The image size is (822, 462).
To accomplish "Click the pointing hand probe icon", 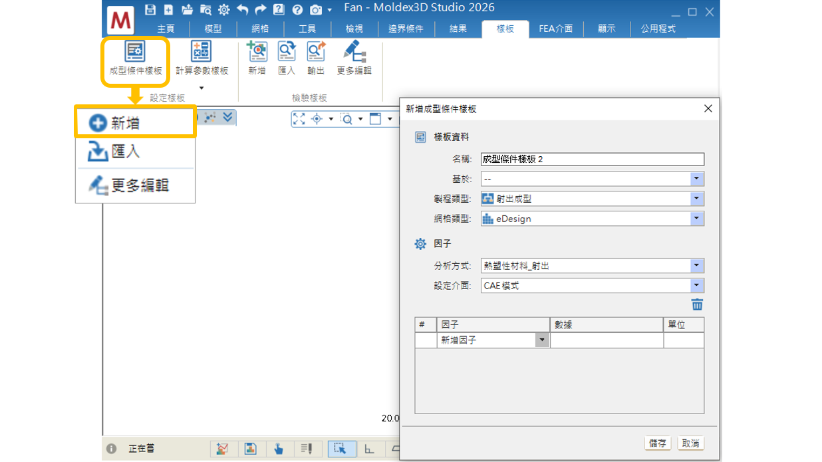I will (x=279, y=449).
